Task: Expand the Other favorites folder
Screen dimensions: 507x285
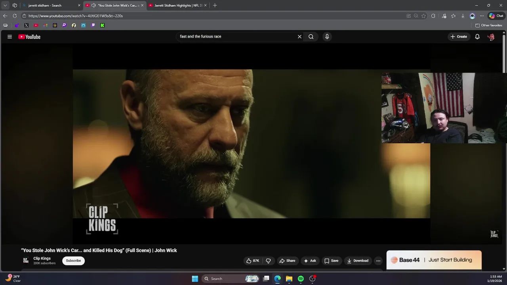Action: [x=489, y=25]
